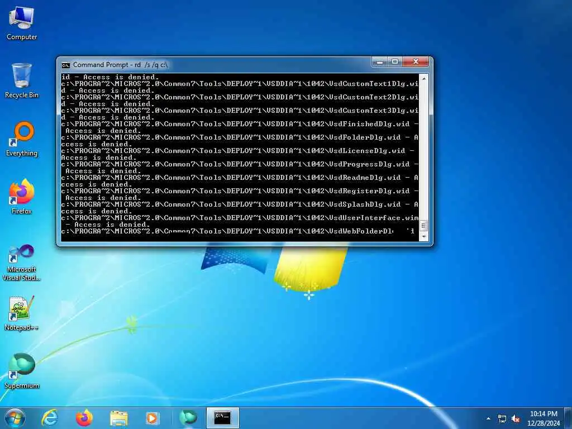Click the console scrollbar thumb
Viewport: 572px width, 429px height.
tap(423, 226)
